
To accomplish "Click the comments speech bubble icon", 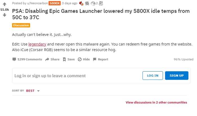I will point(14,59).
